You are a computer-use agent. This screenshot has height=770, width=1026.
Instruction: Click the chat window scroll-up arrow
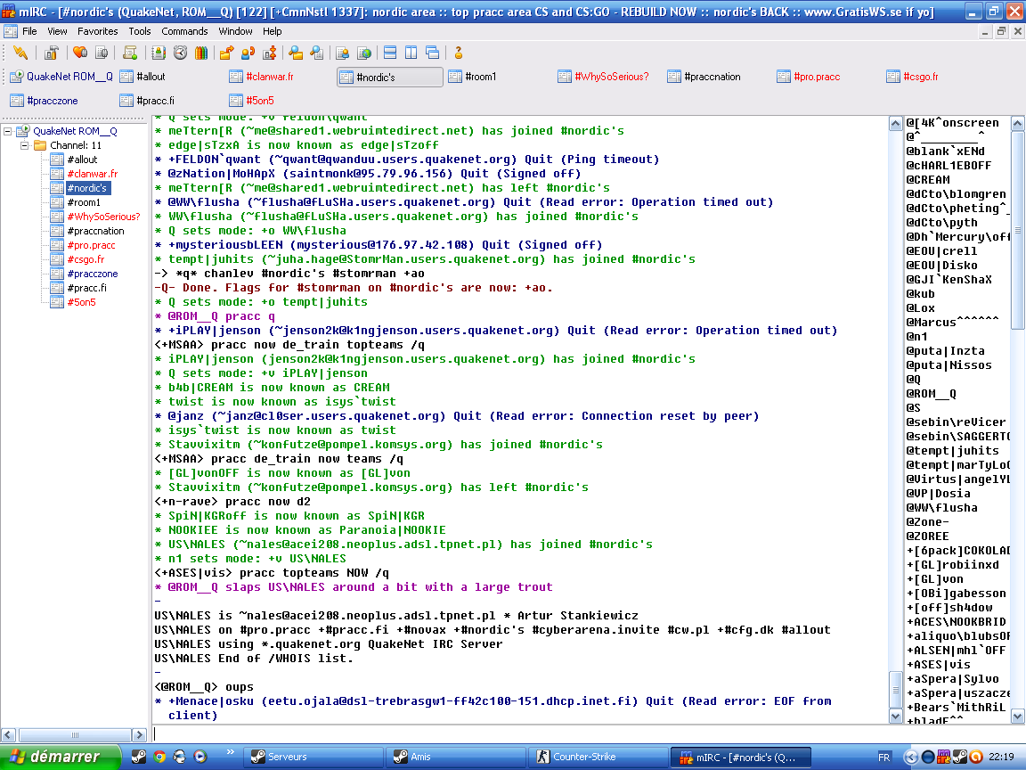[x=897, y=122]
